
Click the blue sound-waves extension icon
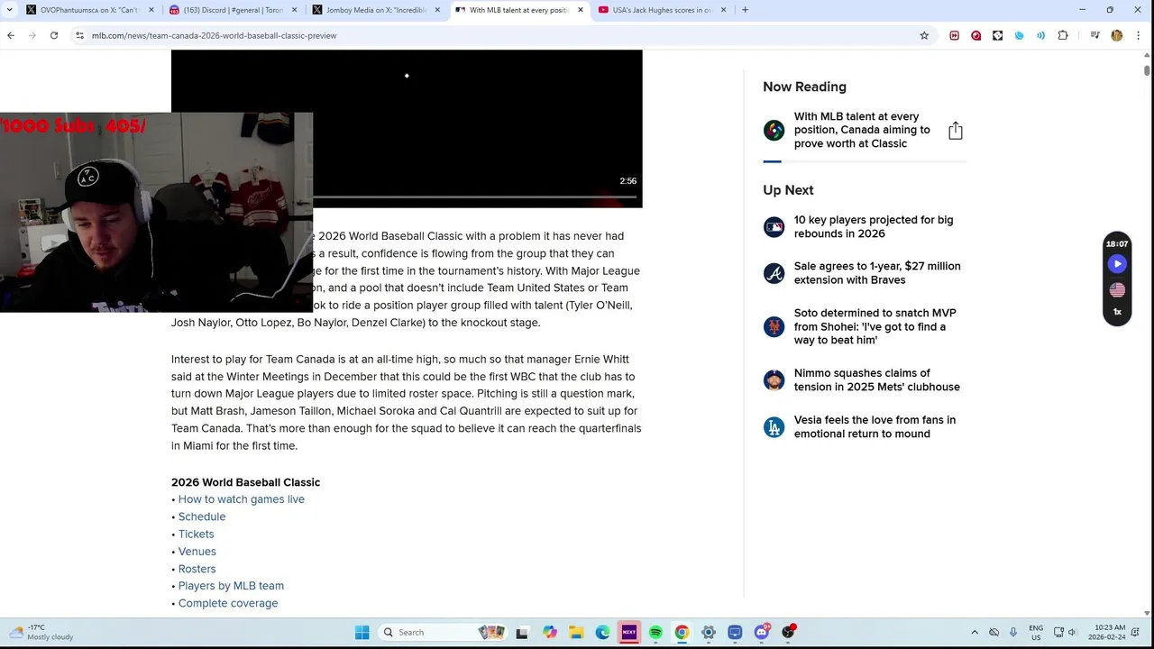click(x=1041, y=35)
